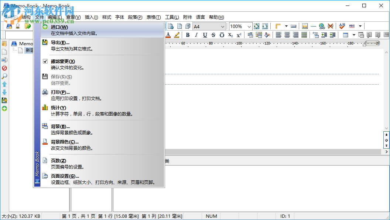Justify the text

[x=304, y=35]
